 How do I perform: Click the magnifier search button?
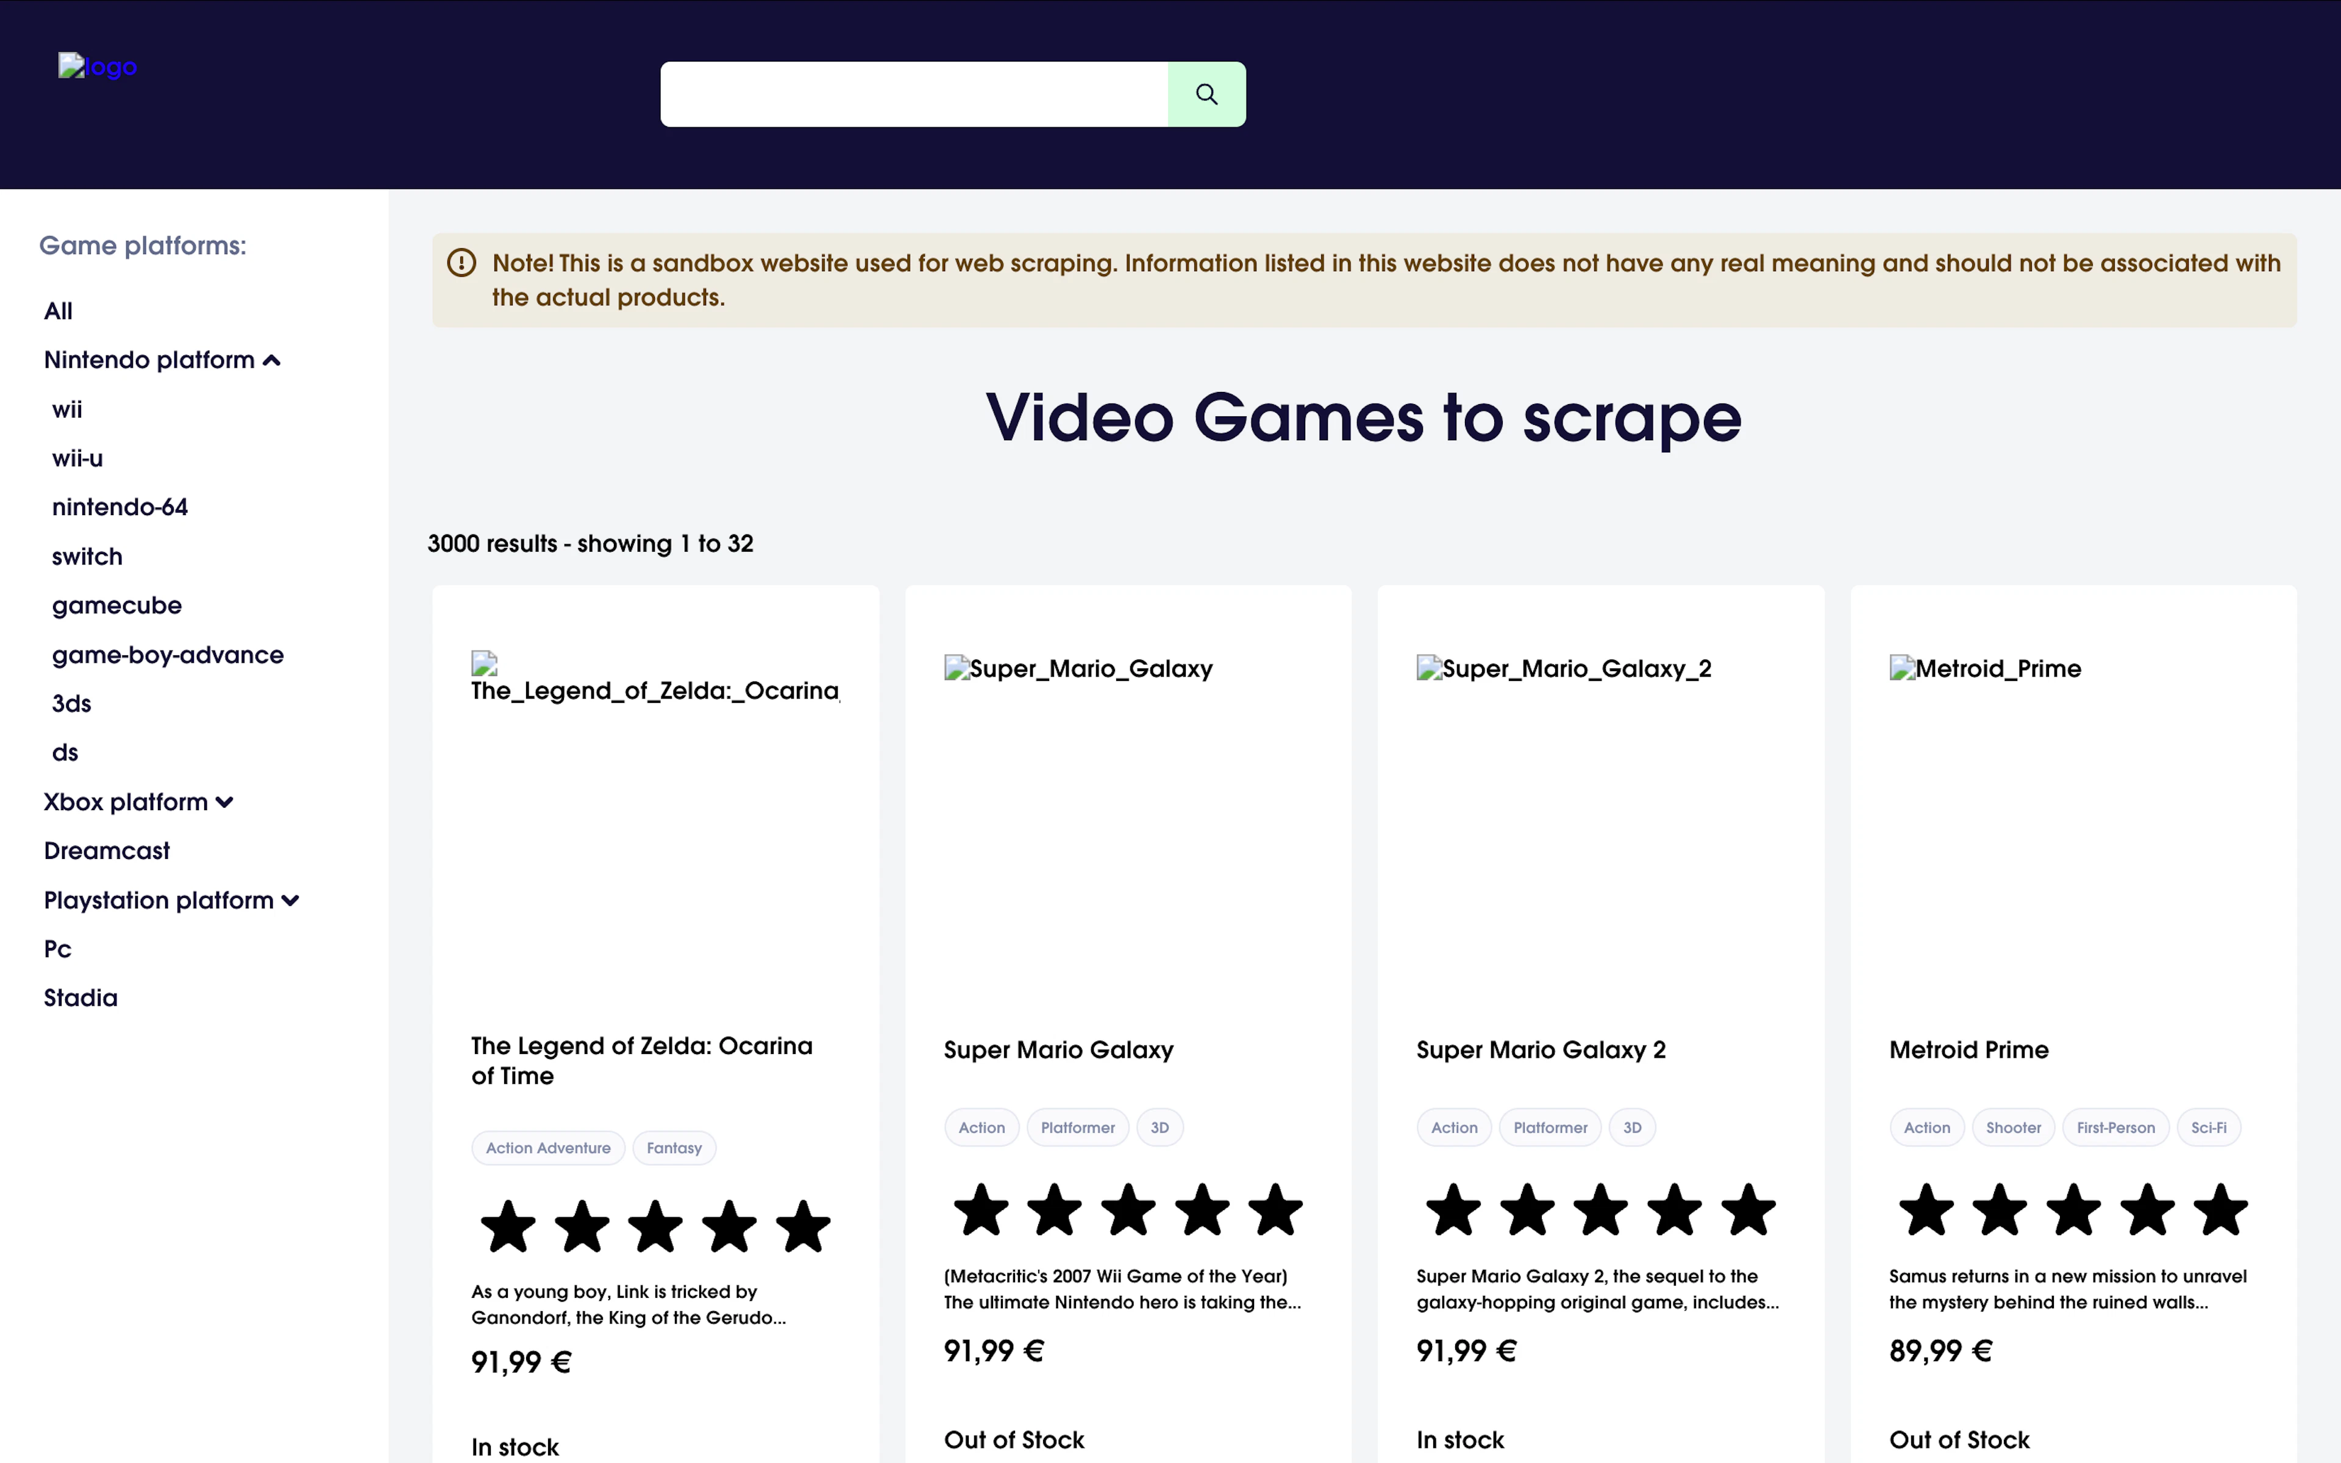[1206, 94]
